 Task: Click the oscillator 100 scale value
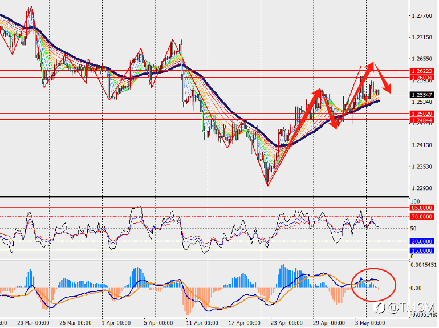tap(415, 201)
